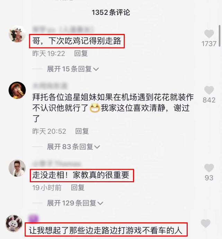222x239 pixels.
Task: Reply to the comment posted 昨天 20:52
Action: (x=82, y=131)
